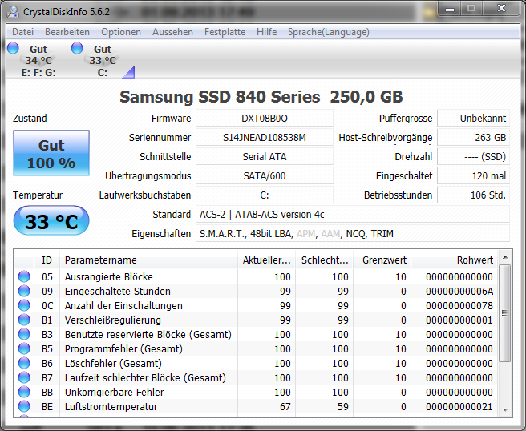The height and width of the screenshot is (431, 526).
Task: Select the E: F: G: drive status orb
Action: pyautogui.click(x=13, y=48)
